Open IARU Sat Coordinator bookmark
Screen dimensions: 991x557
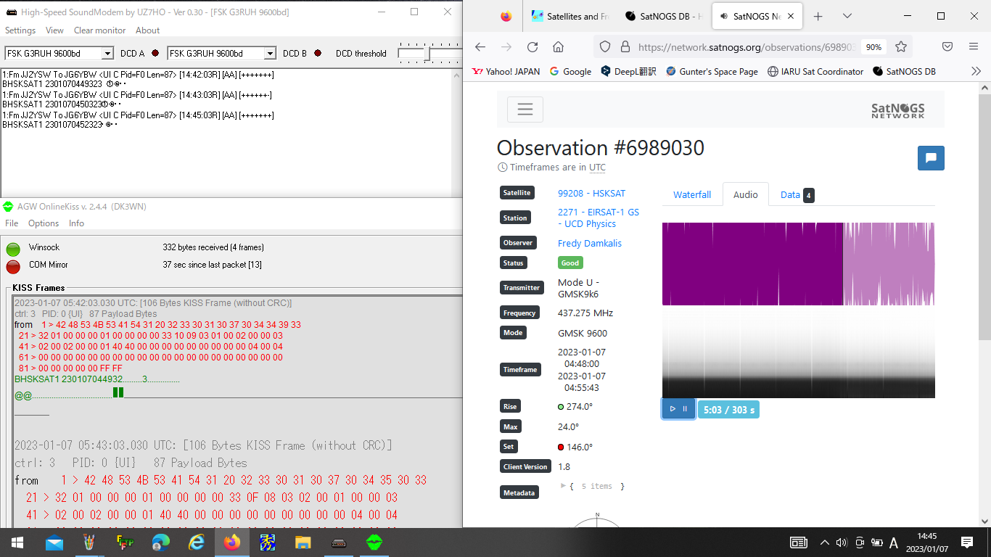[x=815, y=71]
